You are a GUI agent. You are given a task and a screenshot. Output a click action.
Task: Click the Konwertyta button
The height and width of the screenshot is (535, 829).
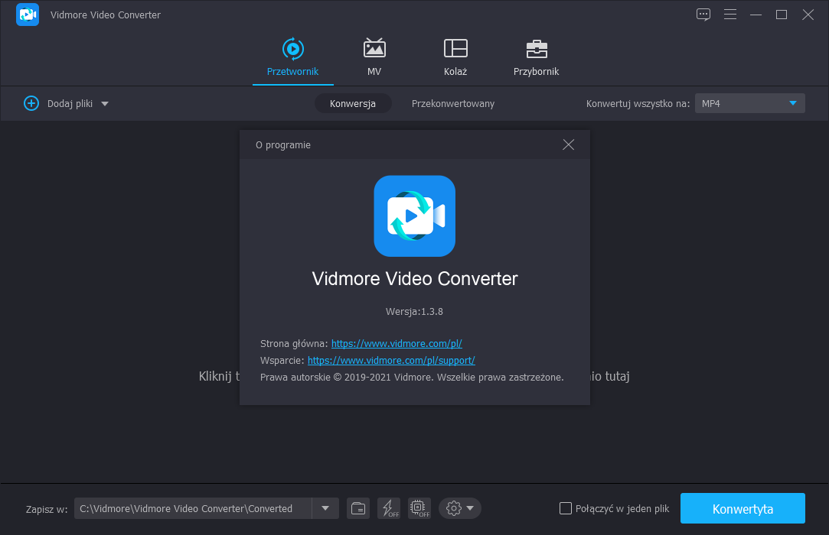(x=743, y=508)
